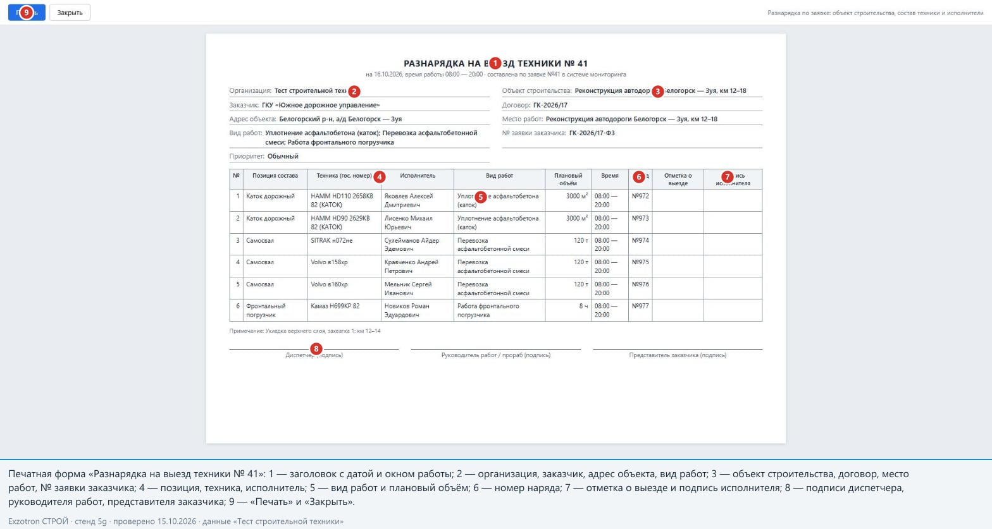Viewport: 992px width, 529px height.
Task: Click red marker number 2 near organization
Action: (x=354, y=91)
